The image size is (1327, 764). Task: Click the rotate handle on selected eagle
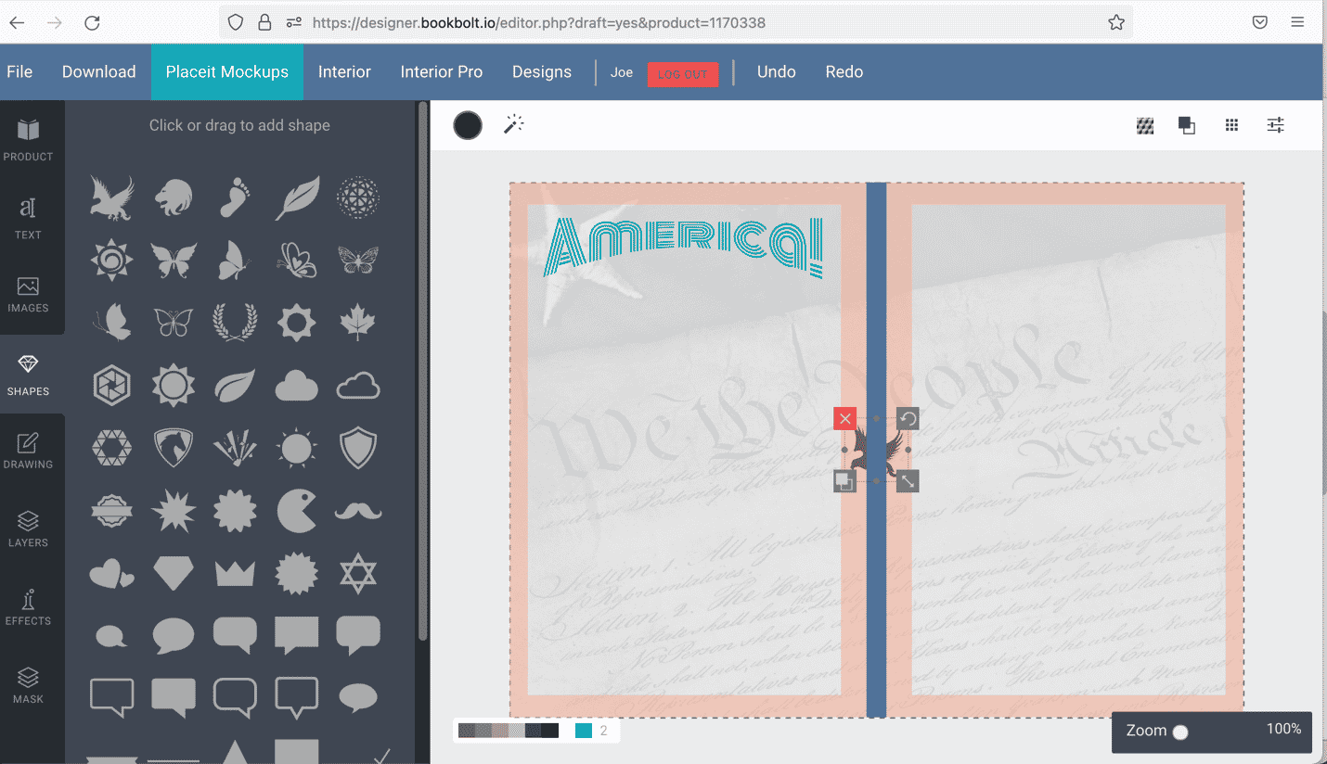coord(908,419)
